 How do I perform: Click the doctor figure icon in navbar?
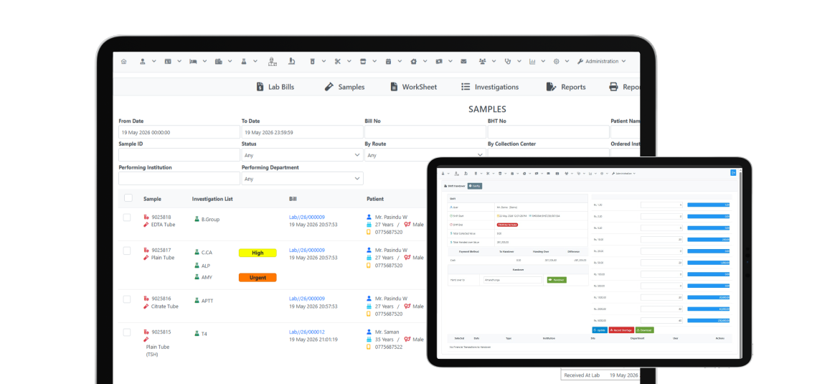(273, 62)
